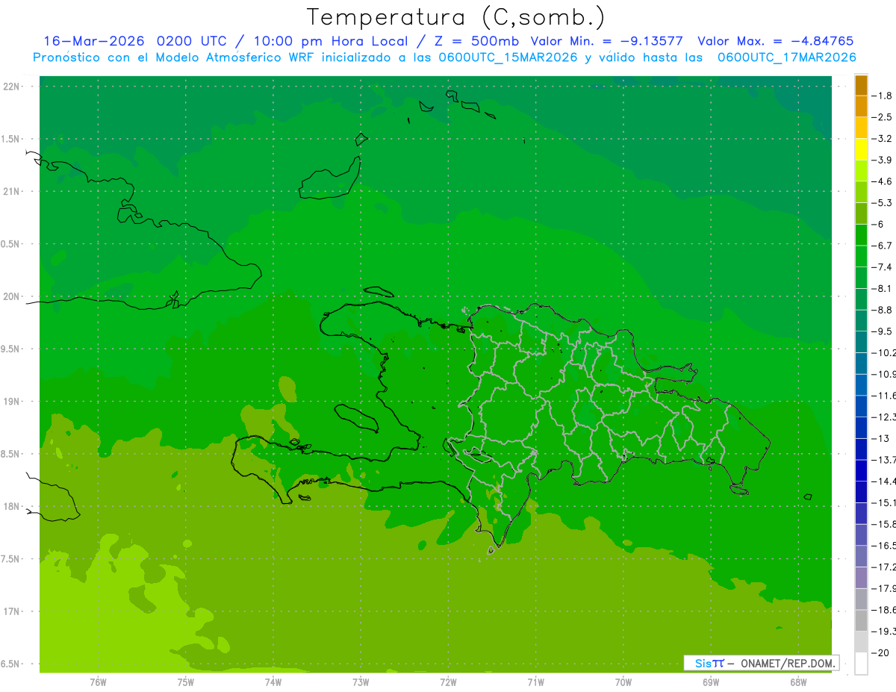The height and width of the screenshot is (692, 896).
Task: Click the 70W longitude axis label
Action: pyautogui.click(x=623, y=682)
